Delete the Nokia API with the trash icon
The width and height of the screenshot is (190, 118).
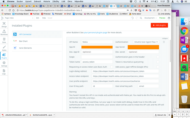coord(164,42)
